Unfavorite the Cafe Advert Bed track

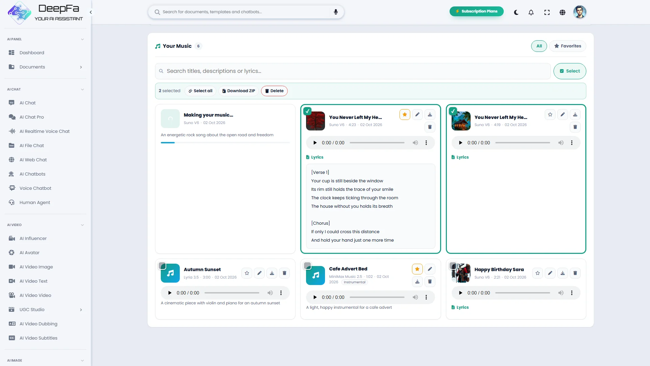pyautogui.click(x=417, y=269)
